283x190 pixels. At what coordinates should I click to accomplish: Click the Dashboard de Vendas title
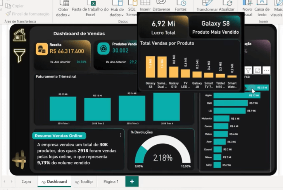point(79,34)
